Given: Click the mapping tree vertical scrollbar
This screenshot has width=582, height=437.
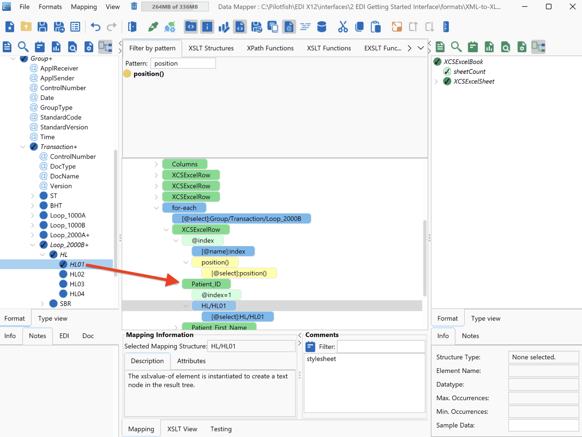Looking at the screenshot, I should 425,257.
